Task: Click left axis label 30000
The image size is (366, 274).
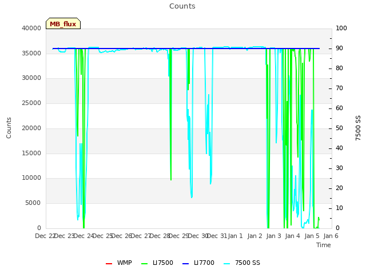Action: click(31, 78)
